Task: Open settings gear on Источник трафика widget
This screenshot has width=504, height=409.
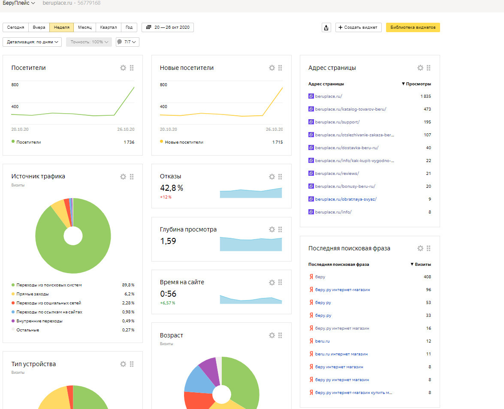Action: tap(123, 177)
